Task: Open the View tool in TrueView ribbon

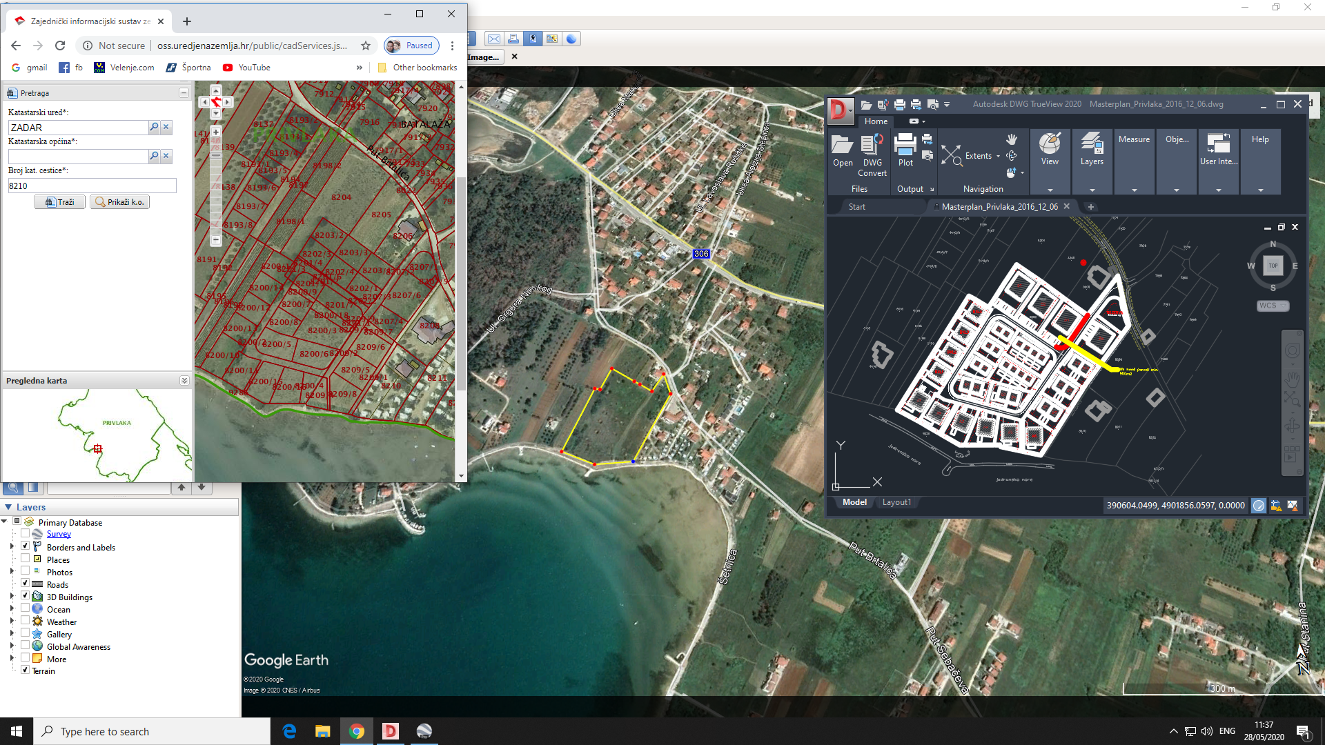Action: tap(1050, 148)
